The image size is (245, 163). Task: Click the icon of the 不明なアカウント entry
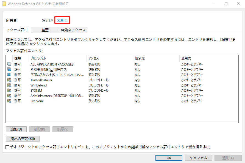pos(9,75)
